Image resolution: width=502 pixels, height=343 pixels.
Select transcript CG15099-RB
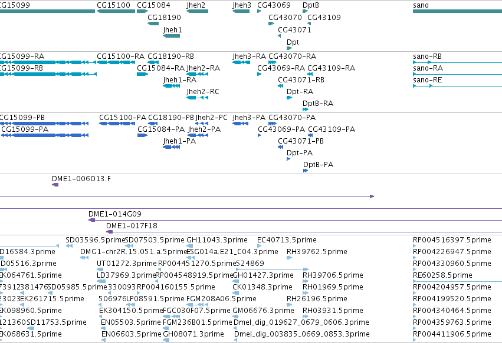pyautogui.click(x=48, y=74)
